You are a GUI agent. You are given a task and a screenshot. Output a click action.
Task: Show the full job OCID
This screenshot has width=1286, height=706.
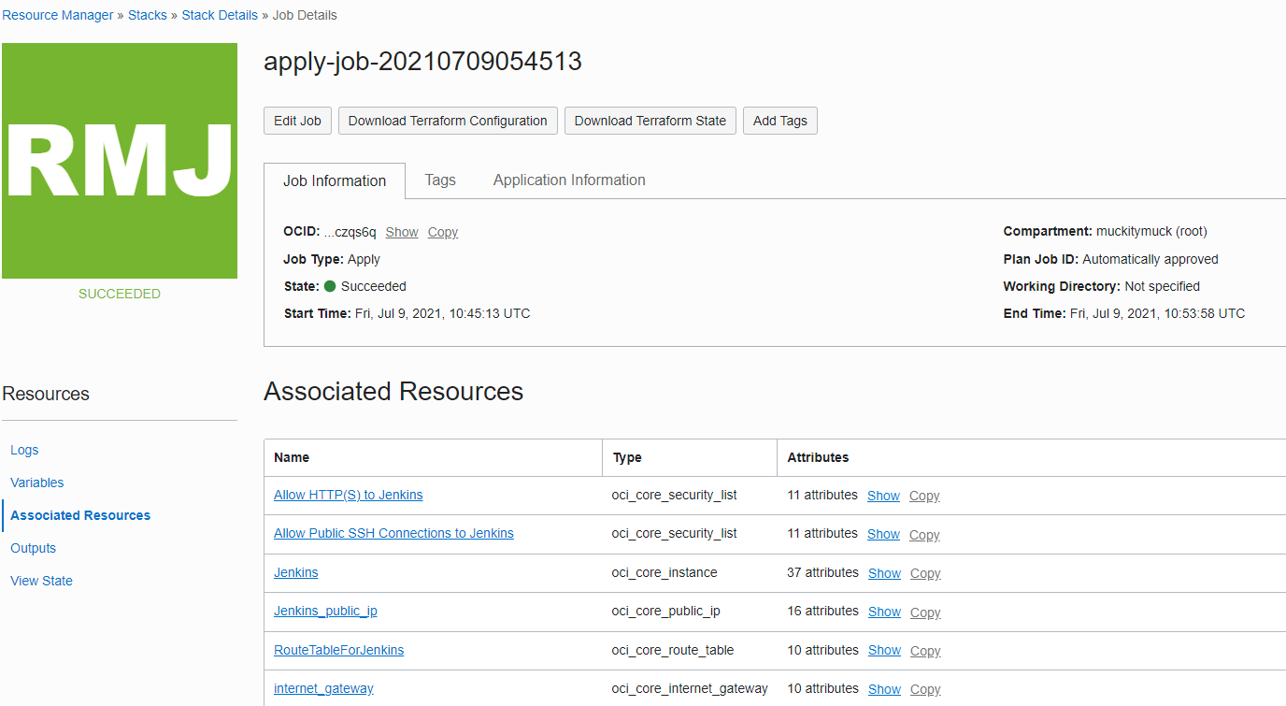(402, 232)
